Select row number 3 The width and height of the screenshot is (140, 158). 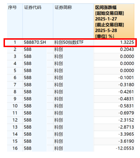15,56
